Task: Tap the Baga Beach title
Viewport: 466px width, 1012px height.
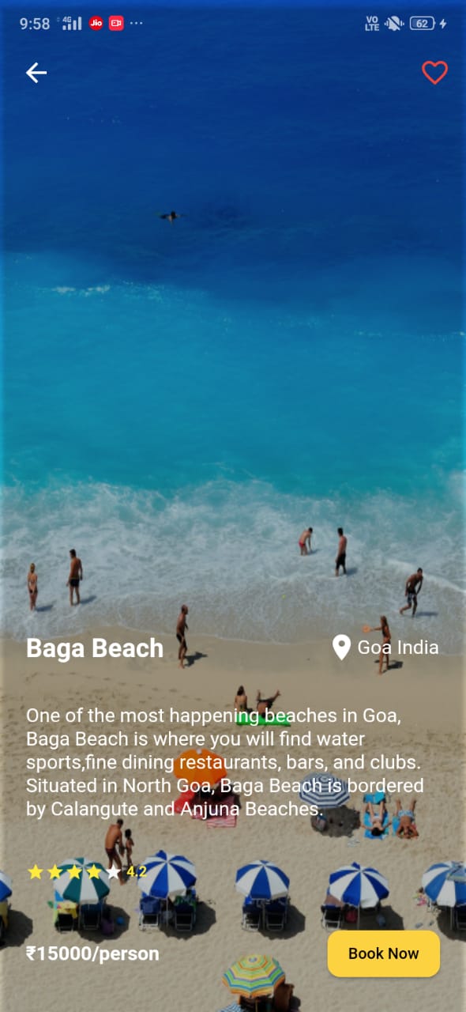Action: point(95,648)
